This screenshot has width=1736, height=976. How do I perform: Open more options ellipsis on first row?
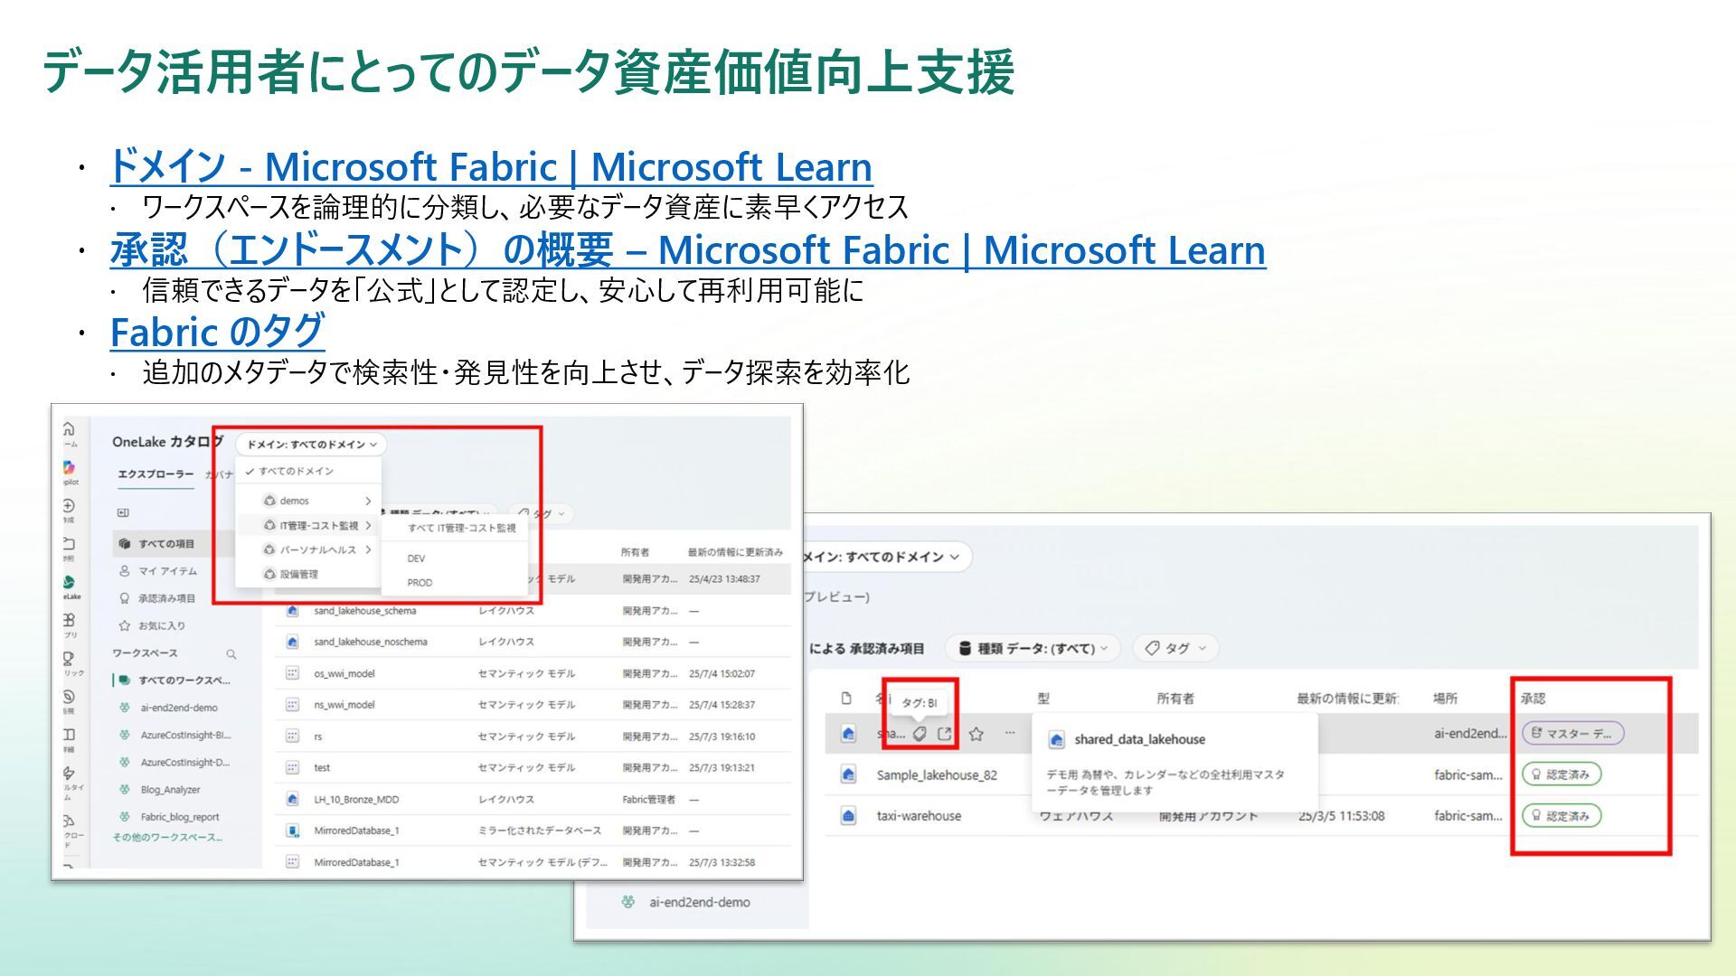pos(1010,733)
